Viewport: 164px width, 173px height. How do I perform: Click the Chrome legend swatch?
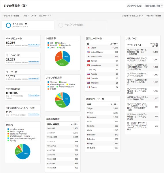point(48,82)
